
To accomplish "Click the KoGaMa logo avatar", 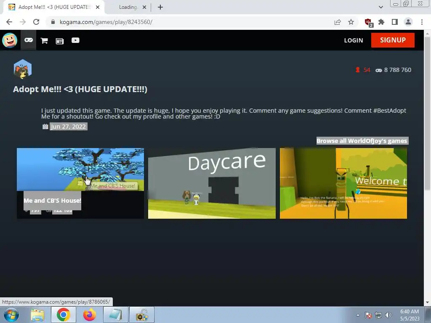I will [10, 40].
